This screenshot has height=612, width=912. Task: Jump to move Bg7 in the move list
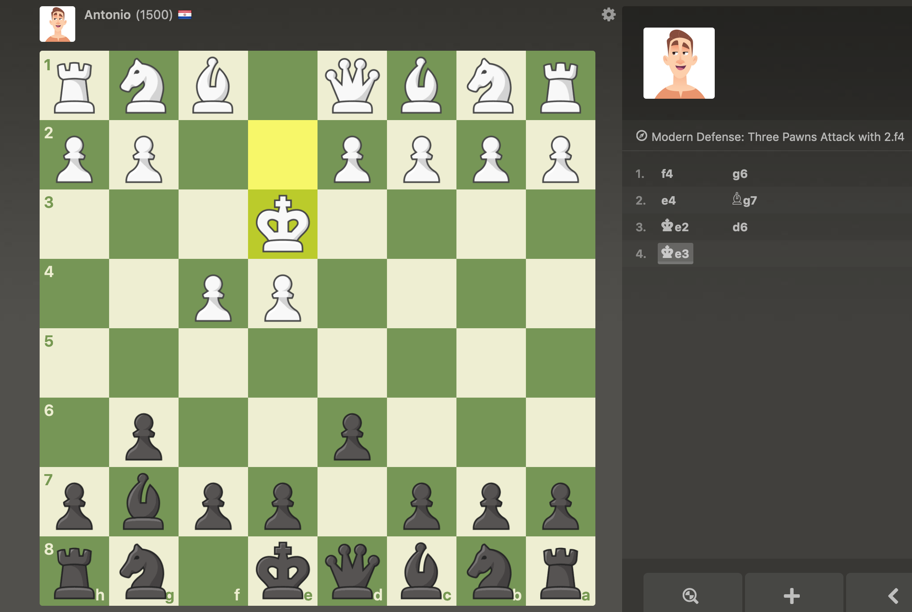tap(745, 200)
